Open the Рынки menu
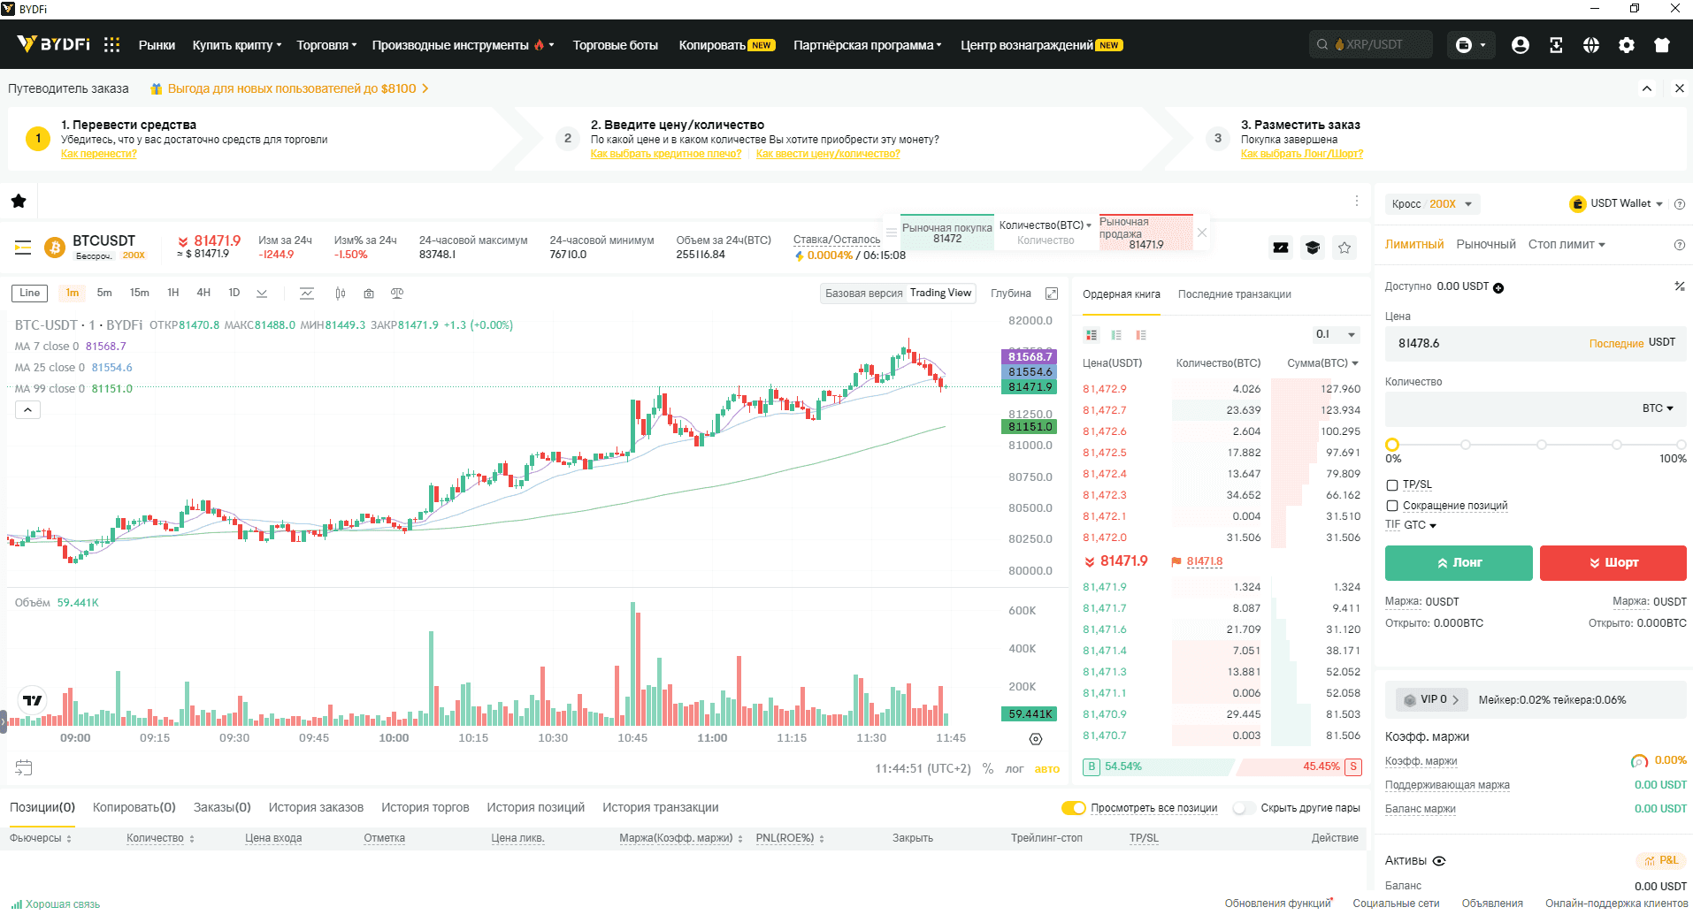The image size is (1693, 915). pos(157,45)
